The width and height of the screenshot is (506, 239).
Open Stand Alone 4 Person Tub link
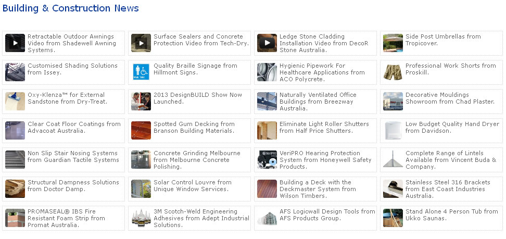tap(452, 215)
